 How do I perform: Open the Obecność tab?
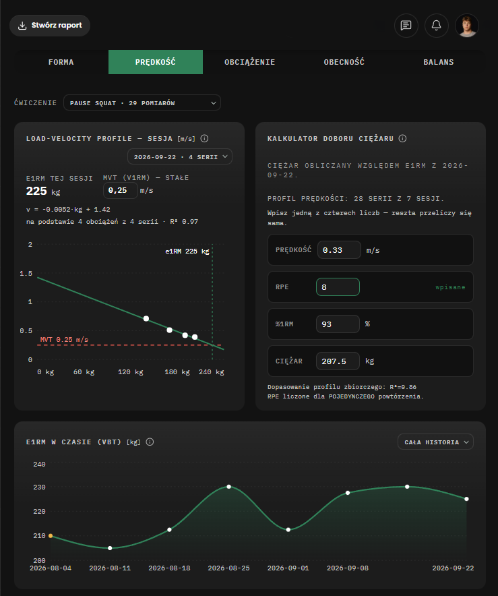point(344,62)
